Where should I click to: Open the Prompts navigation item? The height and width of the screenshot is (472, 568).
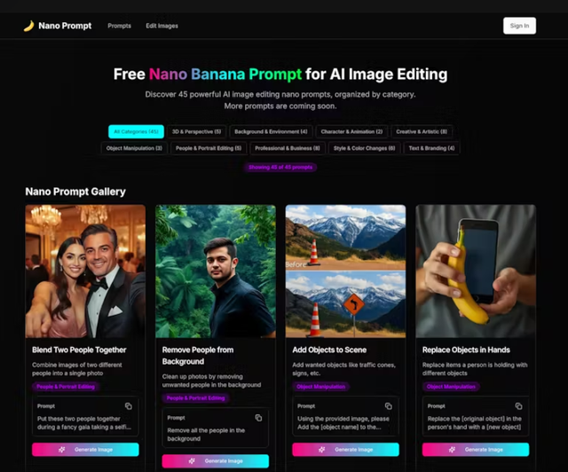pyautogui.click(x=119, y=26)
